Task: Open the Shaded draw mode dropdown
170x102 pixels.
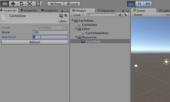Action: click(x=148, y=15)
